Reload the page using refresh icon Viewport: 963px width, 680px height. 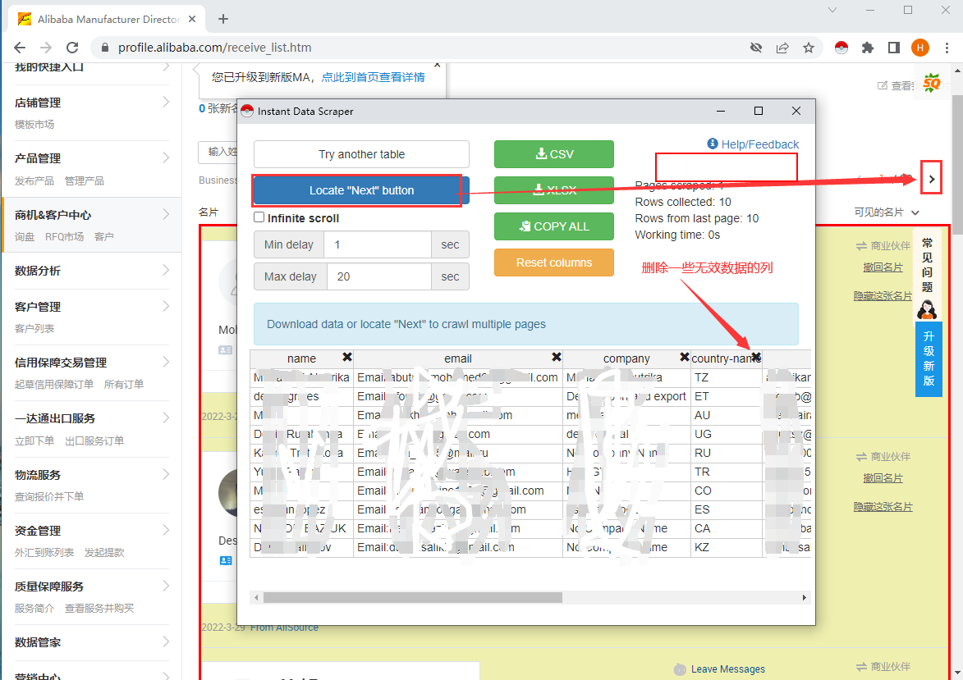coord(72,48)
